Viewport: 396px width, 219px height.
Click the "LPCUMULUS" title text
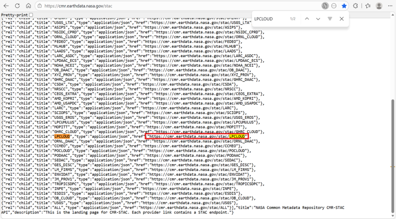click(x=64, y=123)
